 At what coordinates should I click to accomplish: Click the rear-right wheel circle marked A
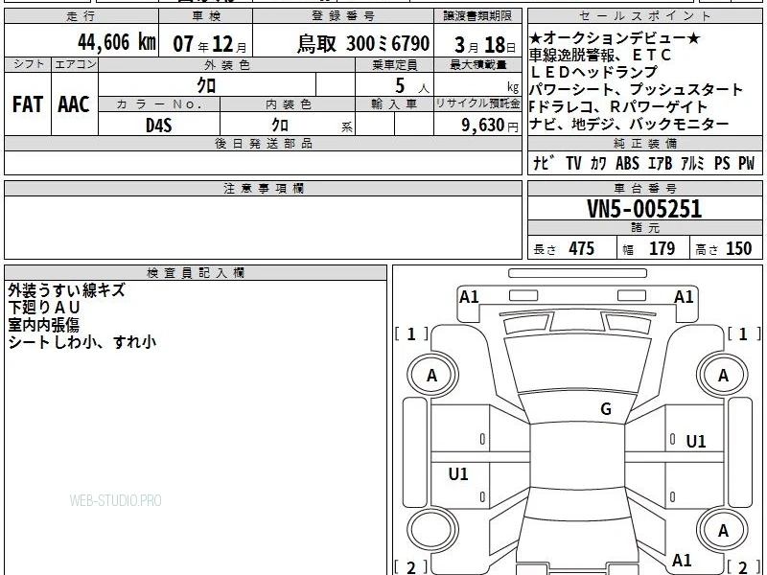click(723, 531)
